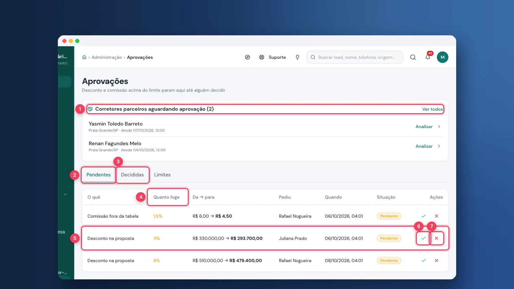Approve the R$ 510.000,00 discount request
Screen dimensions: 514x289
[423, 260]
